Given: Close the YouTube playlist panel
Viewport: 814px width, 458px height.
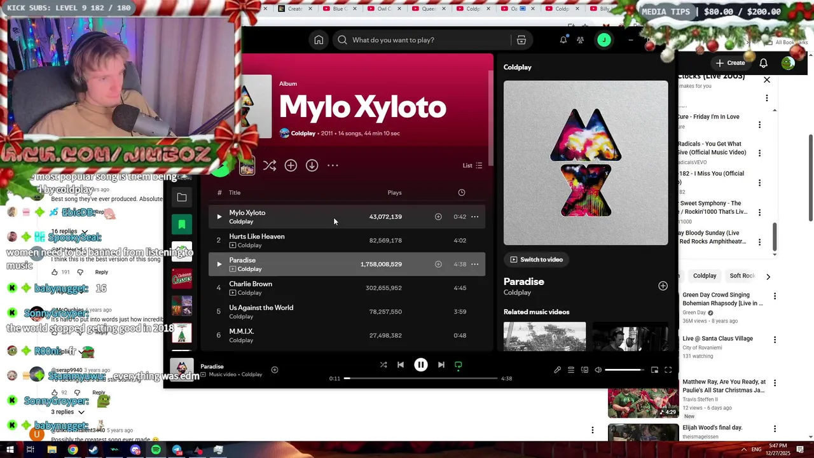Looking at the screenshot, I should [x=767, y=80].
